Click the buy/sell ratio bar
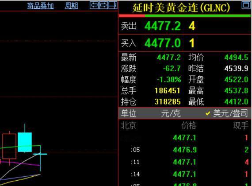 tap(185, 16)
